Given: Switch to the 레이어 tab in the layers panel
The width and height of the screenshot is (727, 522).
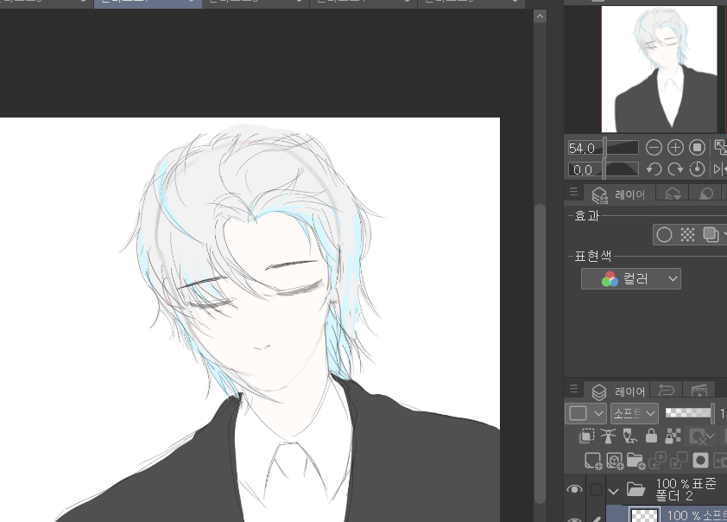Looking at the screenshot, I should (x=617, y=391).
